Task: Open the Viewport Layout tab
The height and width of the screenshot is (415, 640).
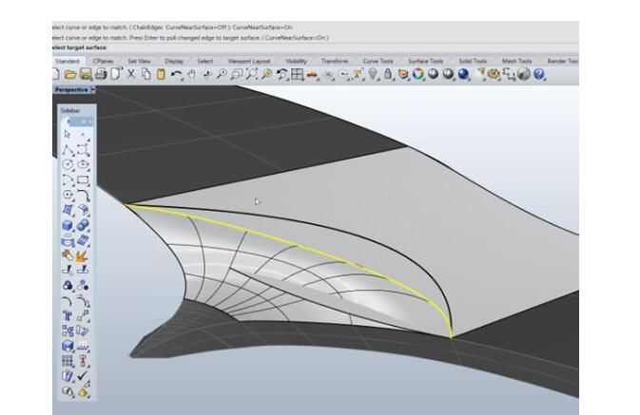Action: pyautogui.click(x=247, y=61)
